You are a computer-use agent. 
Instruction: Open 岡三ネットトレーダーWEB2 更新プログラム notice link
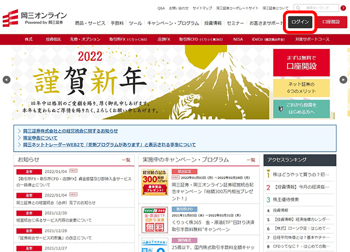[x=110, y=145]
